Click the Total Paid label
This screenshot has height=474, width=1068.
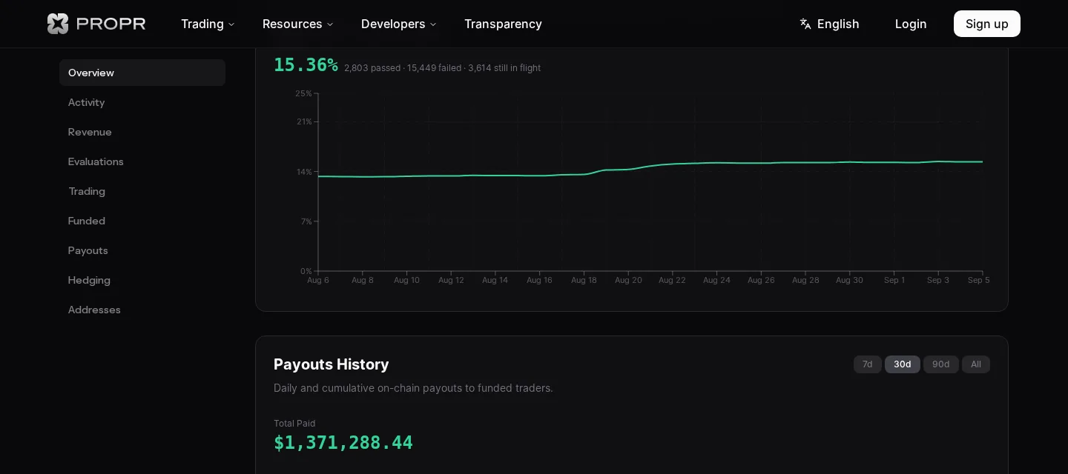(294, 424)
